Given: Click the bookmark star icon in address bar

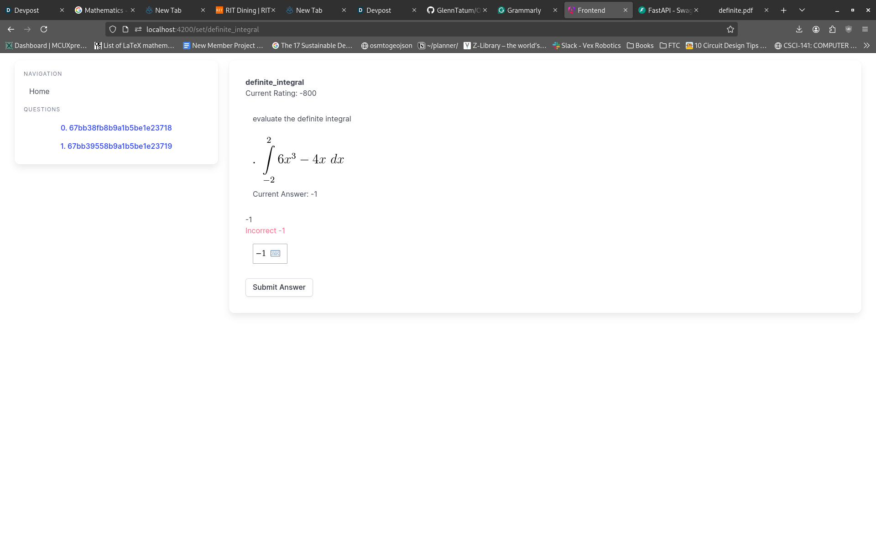Looking at the screenshot, I should pyautogui.click(x=730, y=29).
